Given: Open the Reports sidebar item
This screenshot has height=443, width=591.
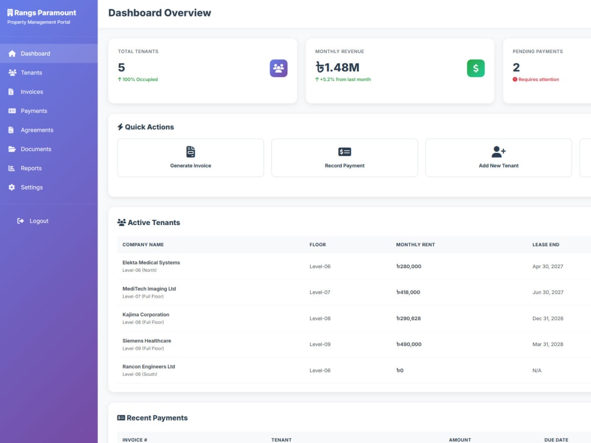Looking at the screenshot, I should click(48, 168).
